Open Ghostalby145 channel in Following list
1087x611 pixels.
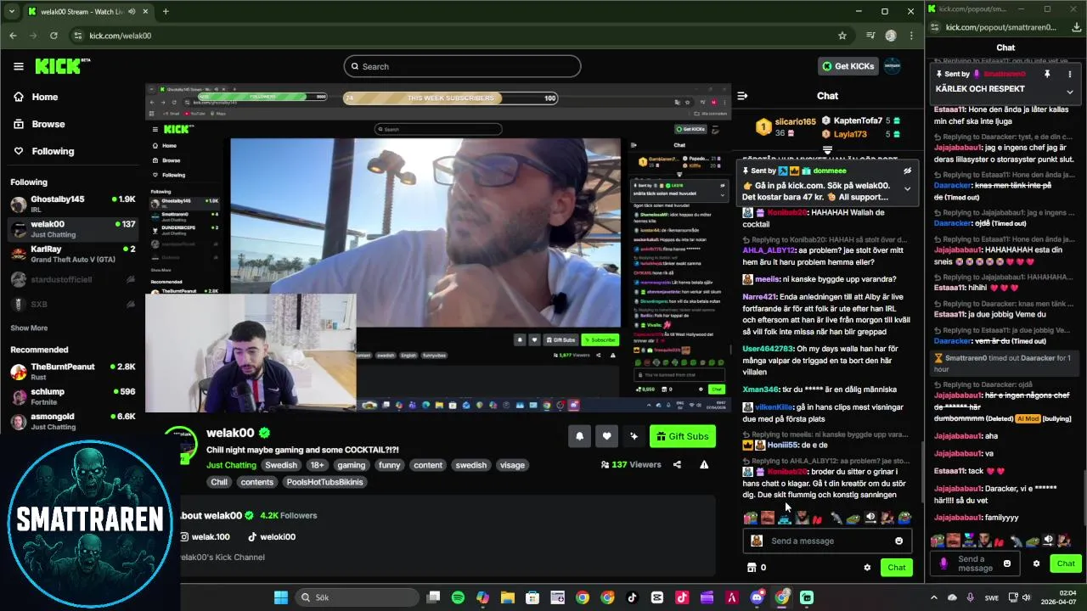click(x=73, y=204)
